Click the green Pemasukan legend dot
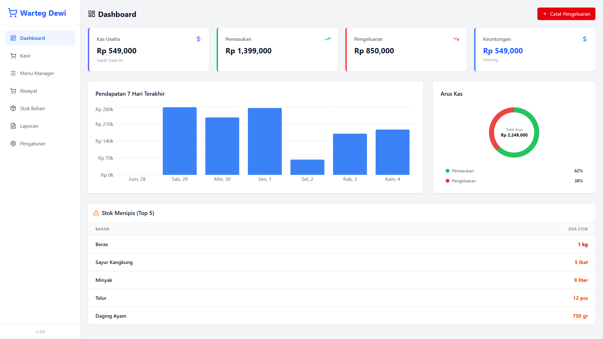The image size is (603, 339). 448,171
